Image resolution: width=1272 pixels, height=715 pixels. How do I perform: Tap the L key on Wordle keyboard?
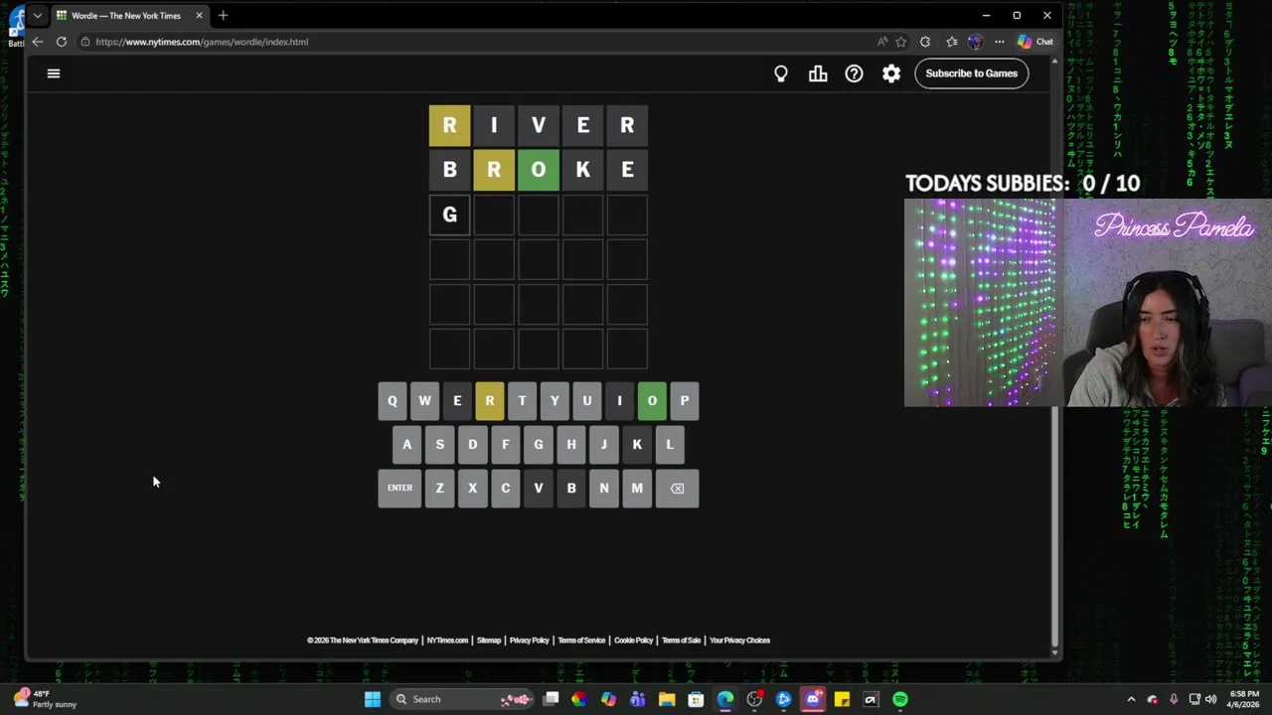pyautogui.click(x=670, y=445)
